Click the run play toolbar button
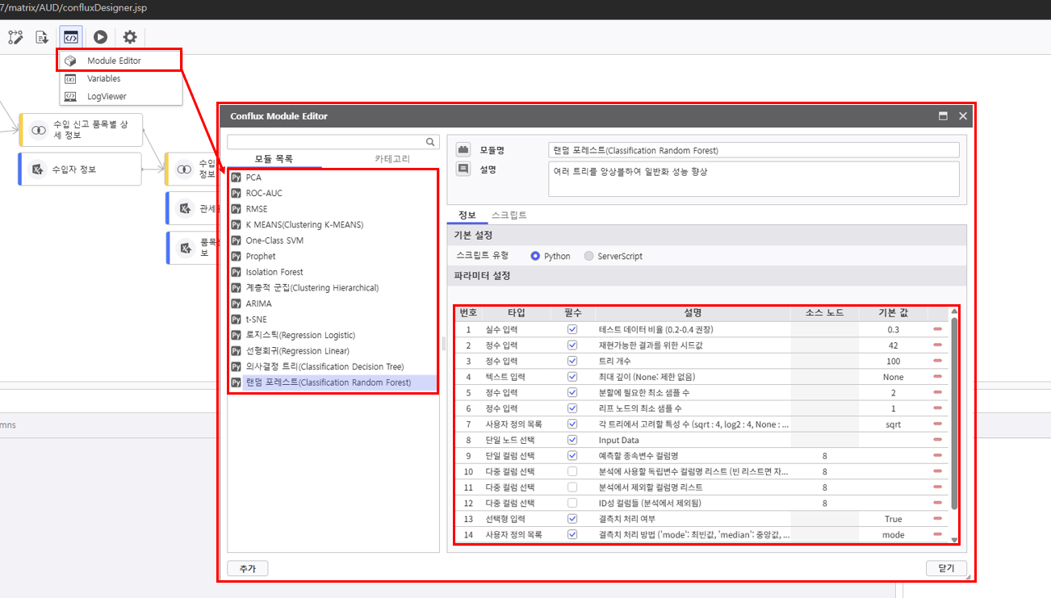 coord(100,37)
